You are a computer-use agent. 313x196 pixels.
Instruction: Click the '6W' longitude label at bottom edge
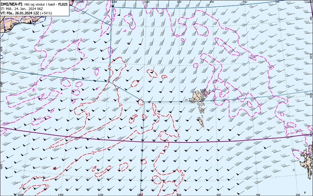[x=218, y=195]
